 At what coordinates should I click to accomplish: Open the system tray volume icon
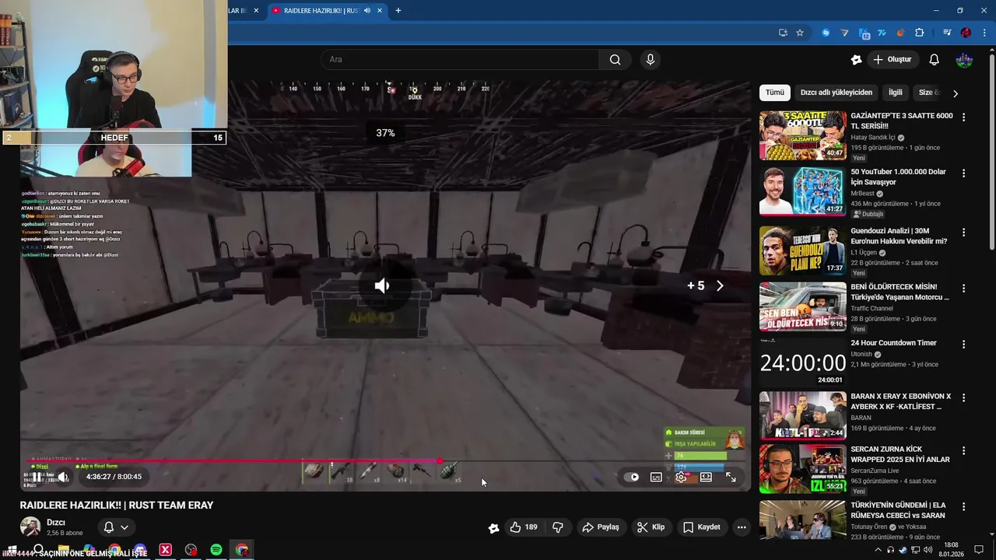[928, 550]
